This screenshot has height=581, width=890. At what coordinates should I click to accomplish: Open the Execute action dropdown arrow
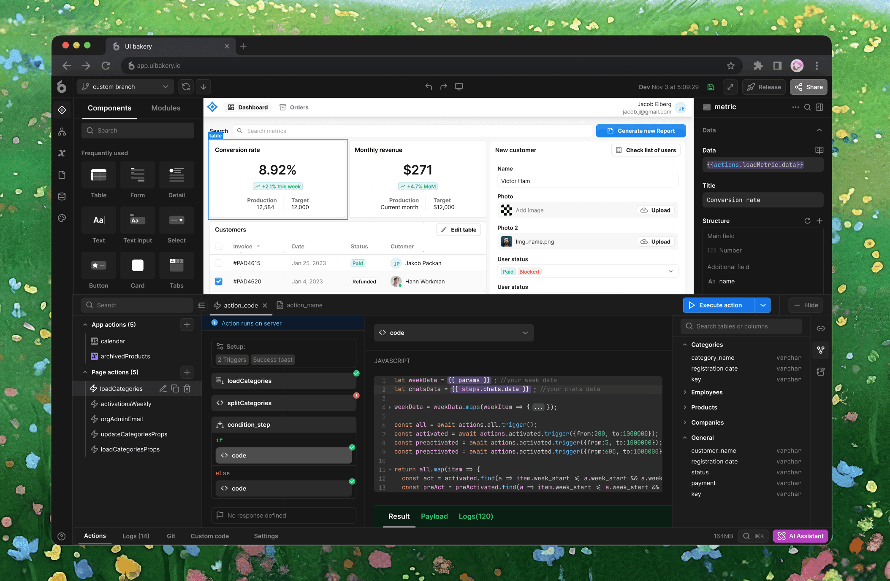pos(762,305)
